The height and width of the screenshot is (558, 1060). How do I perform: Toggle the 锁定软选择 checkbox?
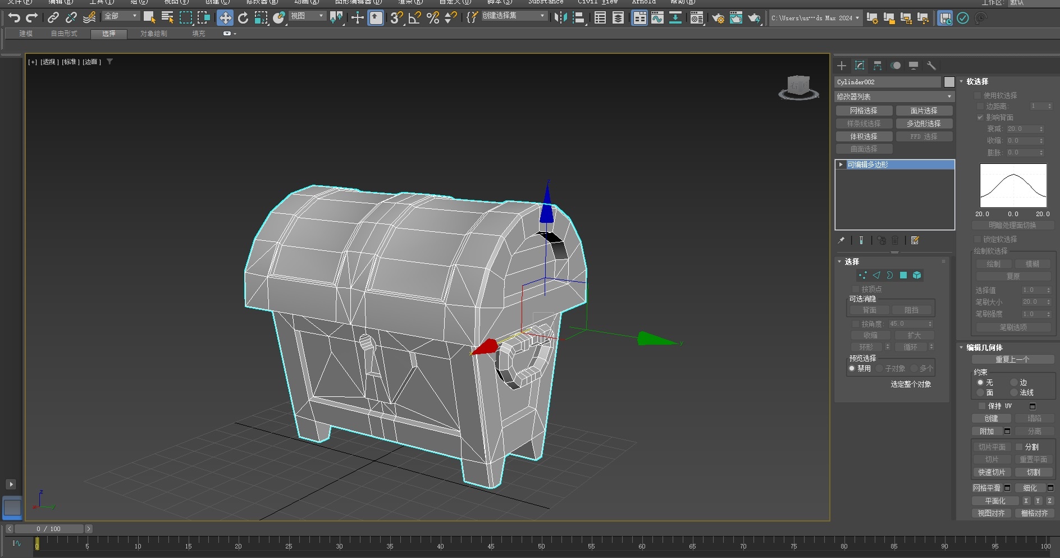pos(977,239)
